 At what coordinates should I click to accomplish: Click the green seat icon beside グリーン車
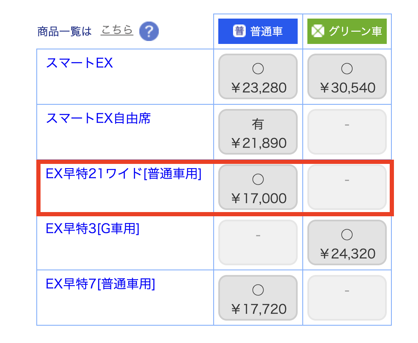tap(318, 31)
